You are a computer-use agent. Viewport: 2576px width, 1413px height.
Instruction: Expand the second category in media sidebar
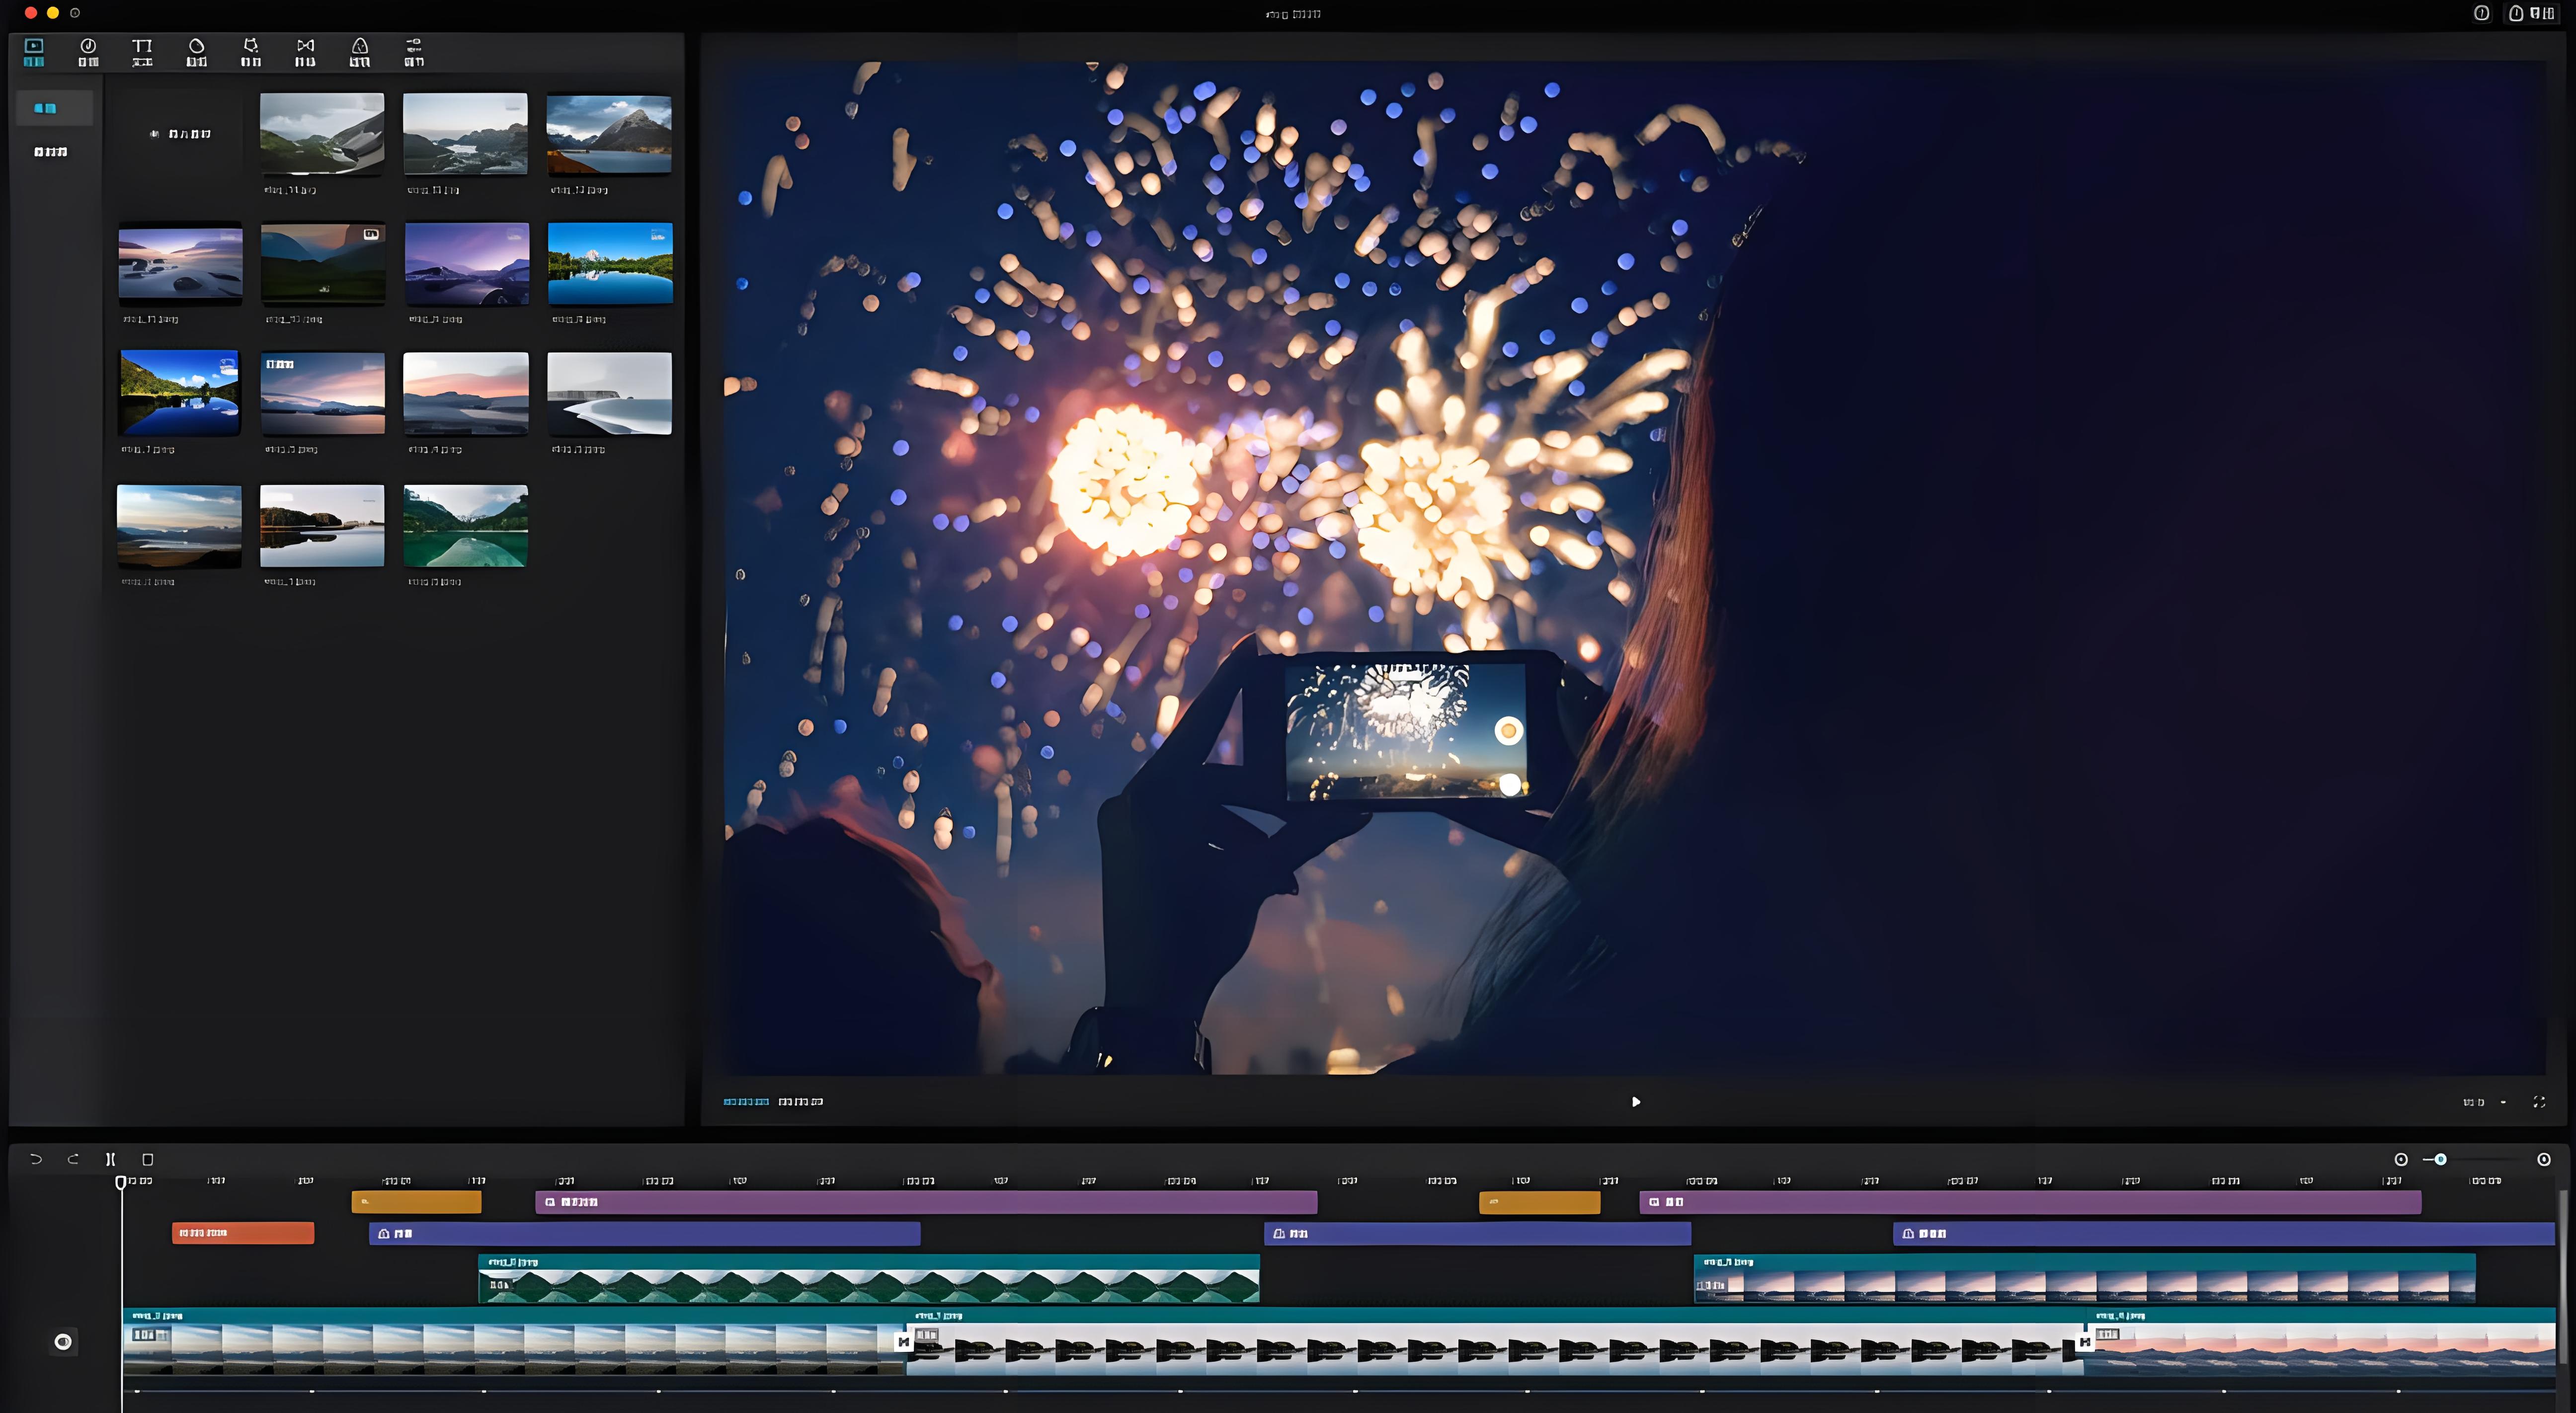point(51,152)
